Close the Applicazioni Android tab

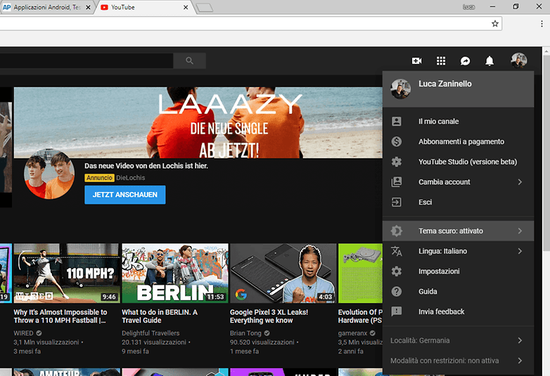point(88,7)
